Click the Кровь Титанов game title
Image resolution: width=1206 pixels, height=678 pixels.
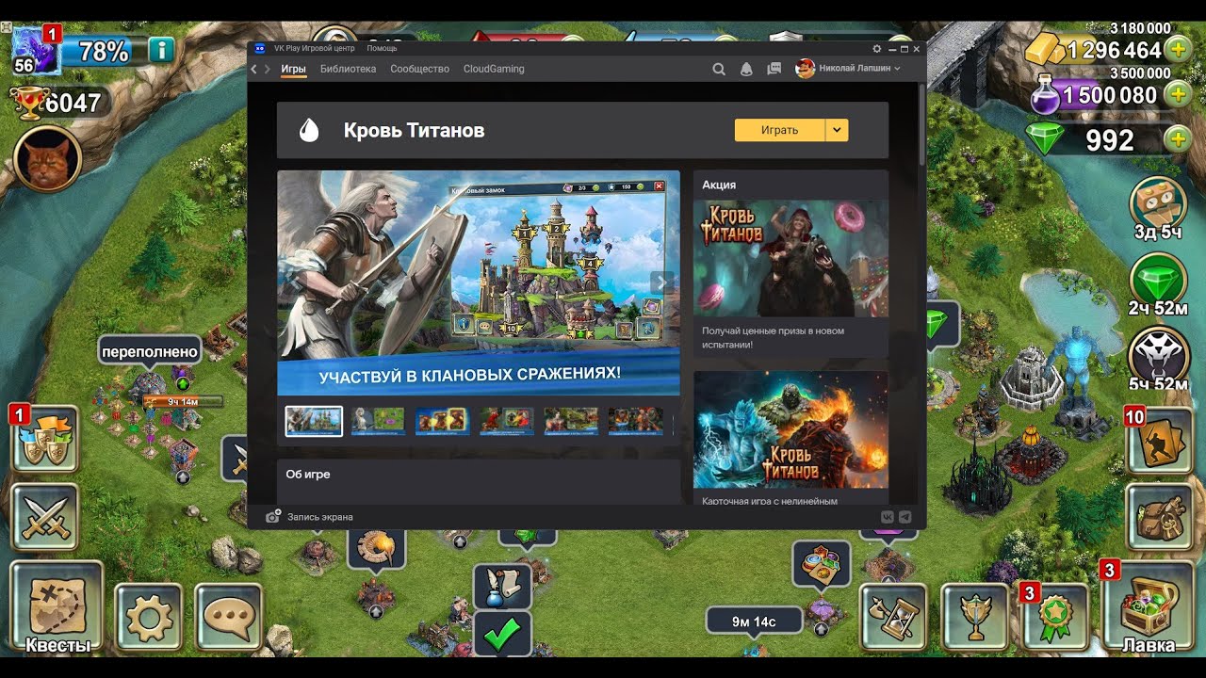415,131
